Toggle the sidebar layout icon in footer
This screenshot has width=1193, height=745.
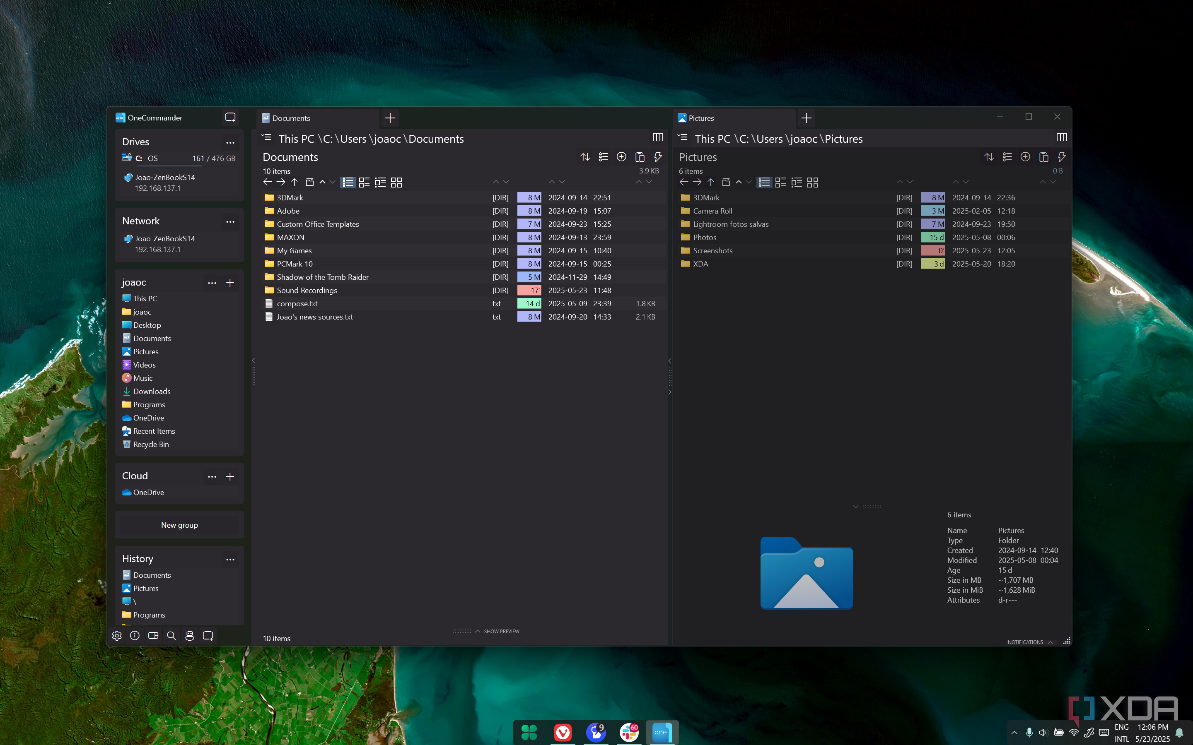(153, 636)
